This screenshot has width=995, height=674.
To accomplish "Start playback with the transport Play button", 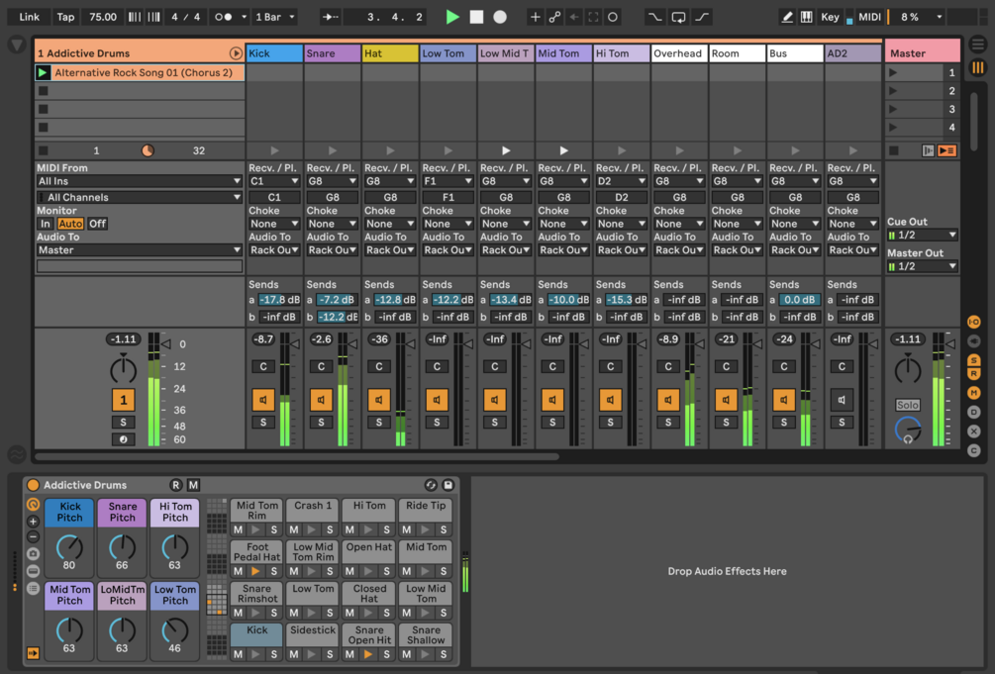I will click(452, 17).
